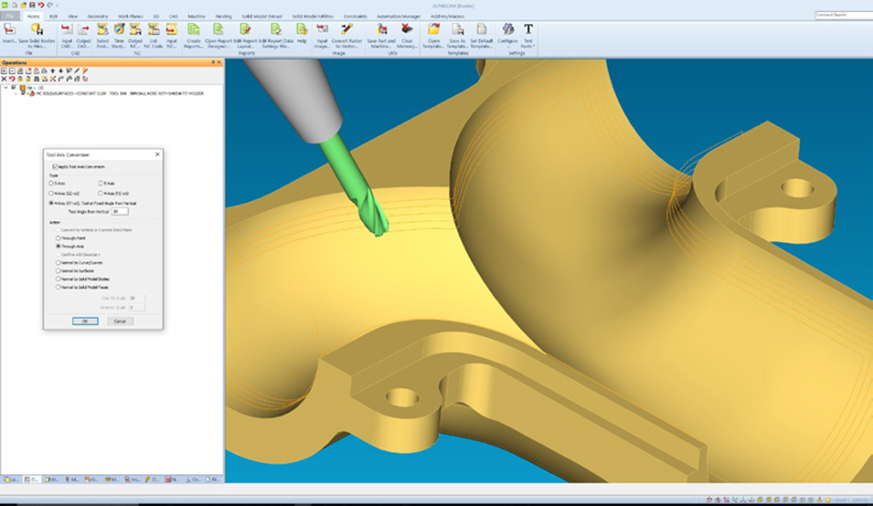873x506 pixels.
Task: Switch to the Machine ribbon tab
Action: pyautogui.click(x=197, y=16)
